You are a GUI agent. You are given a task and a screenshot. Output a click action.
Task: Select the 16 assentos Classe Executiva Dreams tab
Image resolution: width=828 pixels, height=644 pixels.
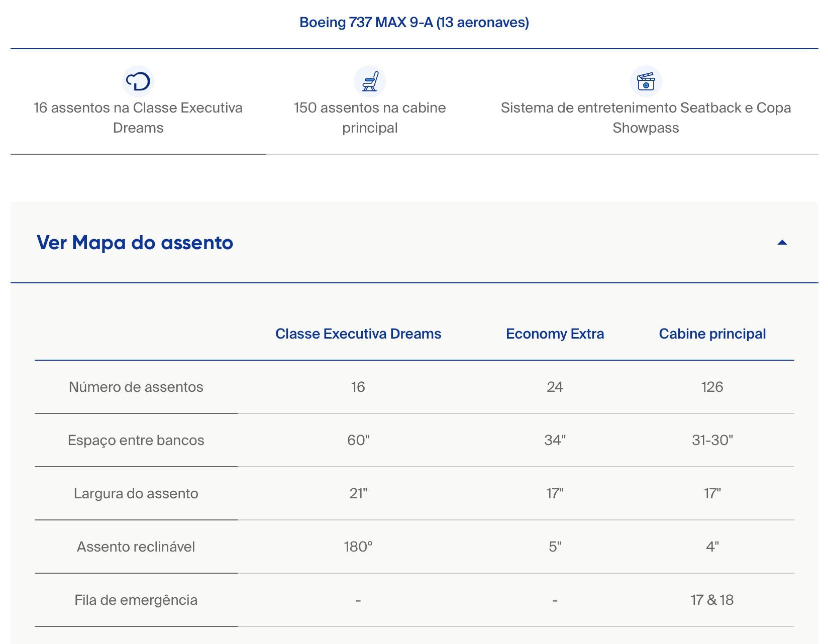(138, 102)
